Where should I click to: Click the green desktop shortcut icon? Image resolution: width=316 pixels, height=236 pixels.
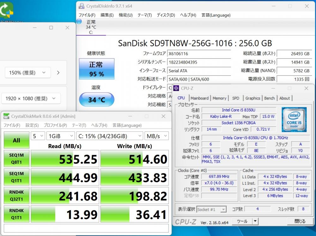(x=6, y=9)
